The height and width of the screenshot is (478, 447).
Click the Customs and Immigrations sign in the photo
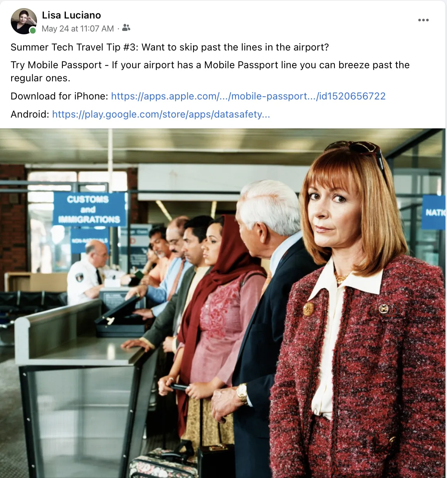tap(89, 209)
